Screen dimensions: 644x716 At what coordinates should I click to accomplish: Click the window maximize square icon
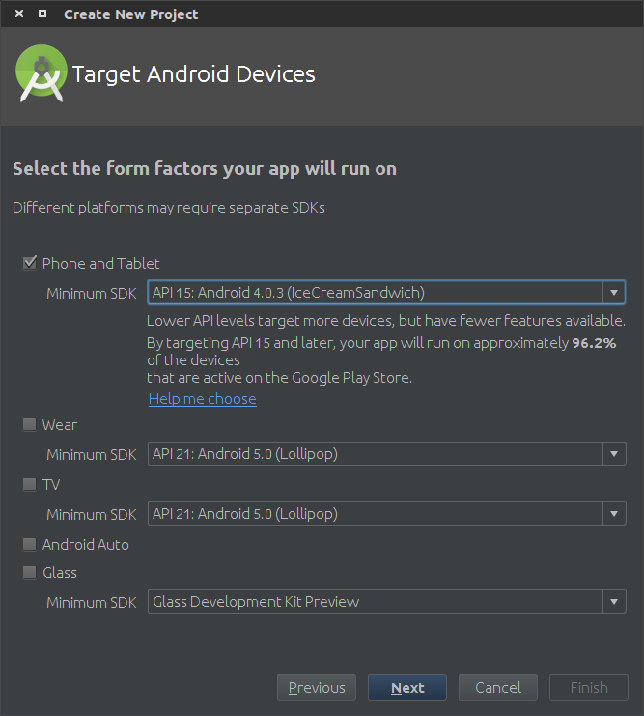click(x=42, y=14)
